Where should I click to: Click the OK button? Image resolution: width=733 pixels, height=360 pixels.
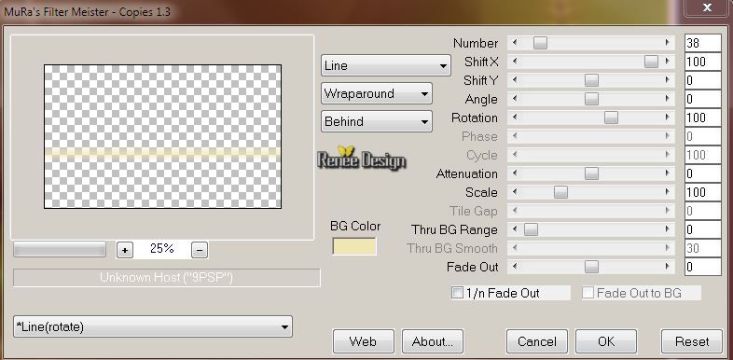point(606,341)
